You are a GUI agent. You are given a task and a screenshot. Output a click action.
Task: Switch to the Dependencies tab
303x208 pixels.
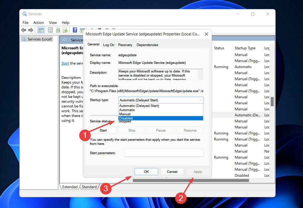point(147,45)
